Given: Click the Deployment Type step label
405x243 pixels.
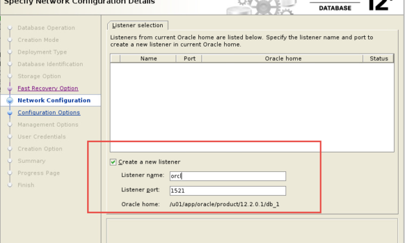Looking at the screenshot, I should (x=42, y=52).
